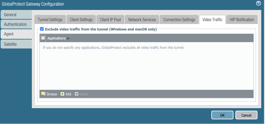
Task: Sort by the Applications column arrow
Action: tap(68, 38)
